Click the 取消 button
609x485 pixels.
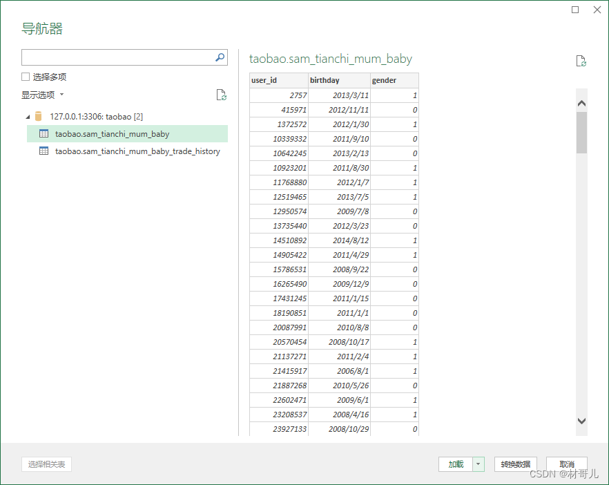[567, 464]
